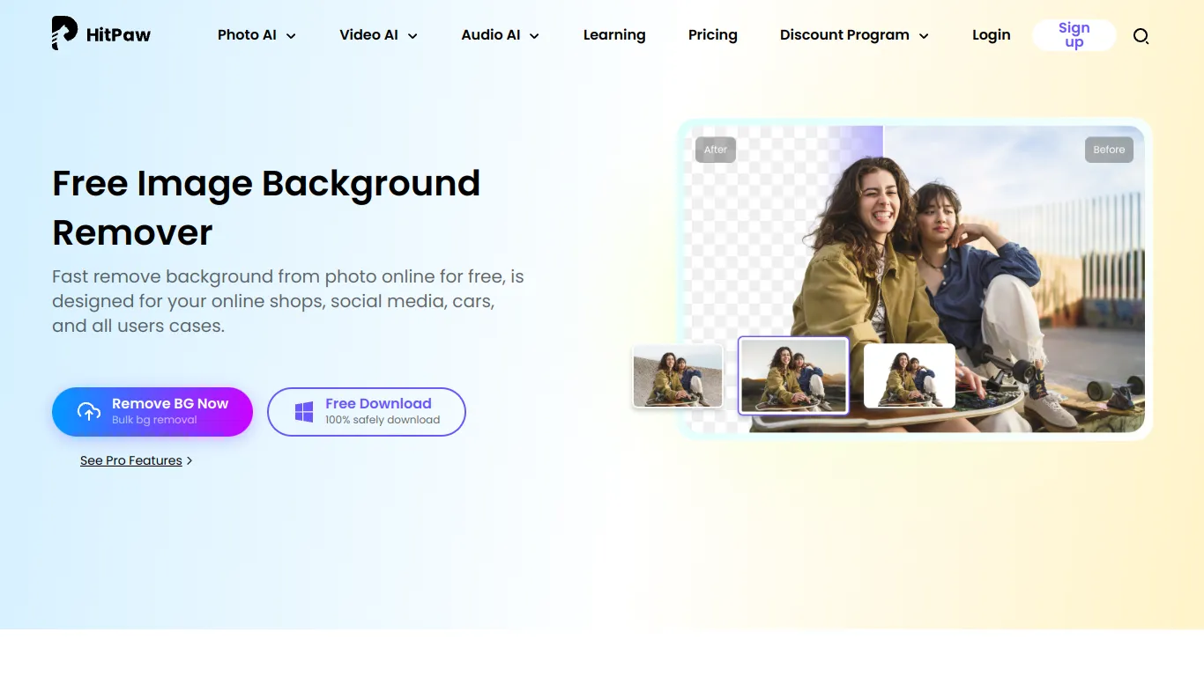The image size is (1204, 676).
Task: Open the Photo AI menu label
Action: pos(247,35)
